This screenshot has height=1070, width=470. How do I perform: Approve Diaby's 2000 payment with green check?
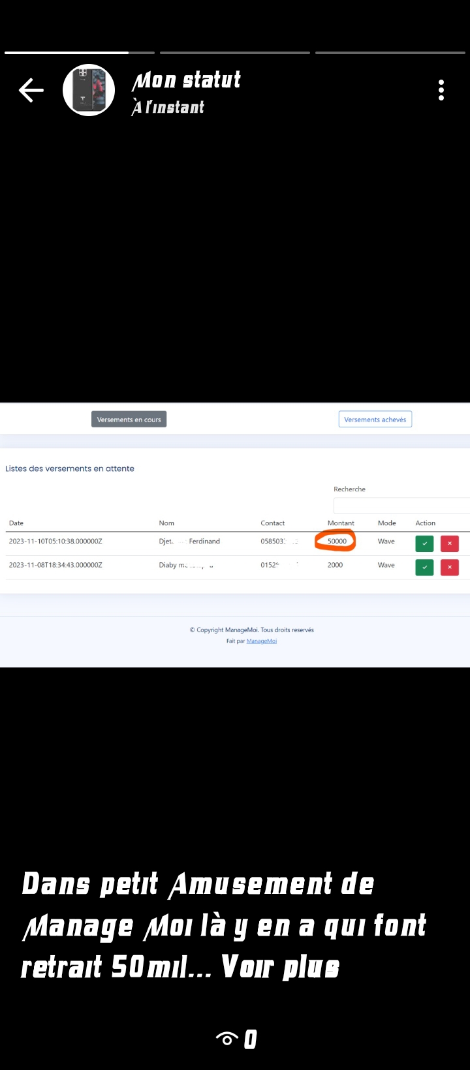424,568
